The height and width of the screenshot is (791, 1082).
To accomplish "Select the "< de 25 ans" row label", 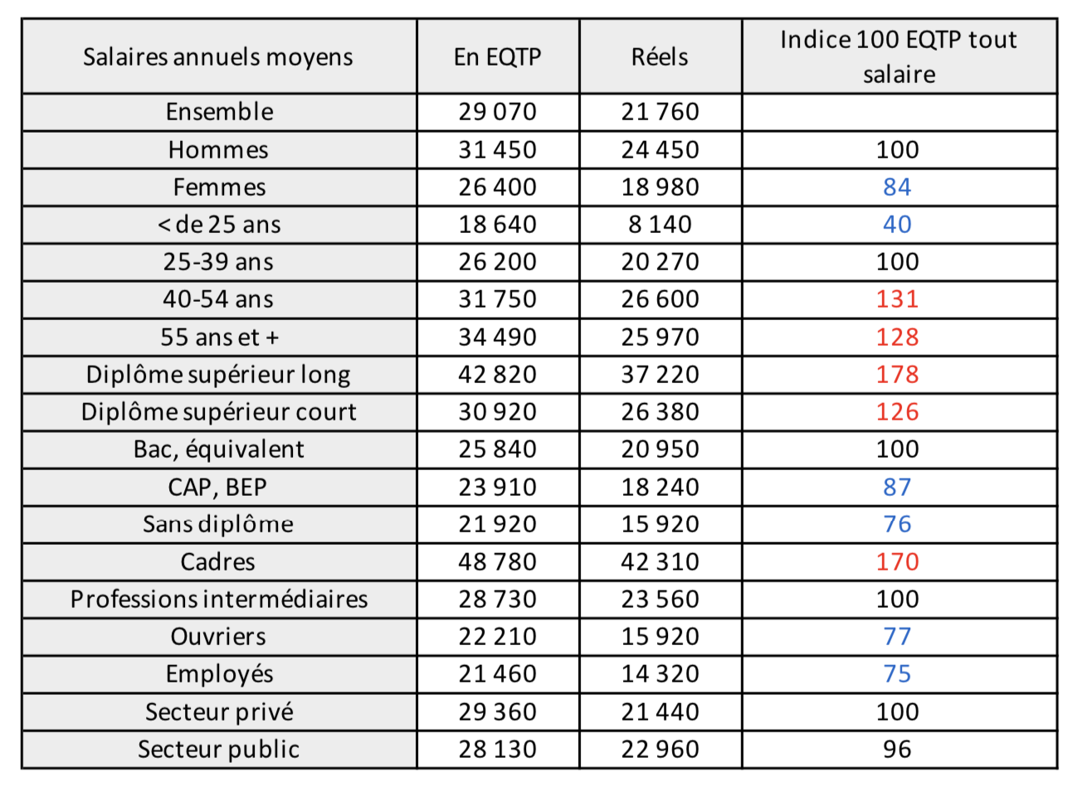I will [219, 225].
